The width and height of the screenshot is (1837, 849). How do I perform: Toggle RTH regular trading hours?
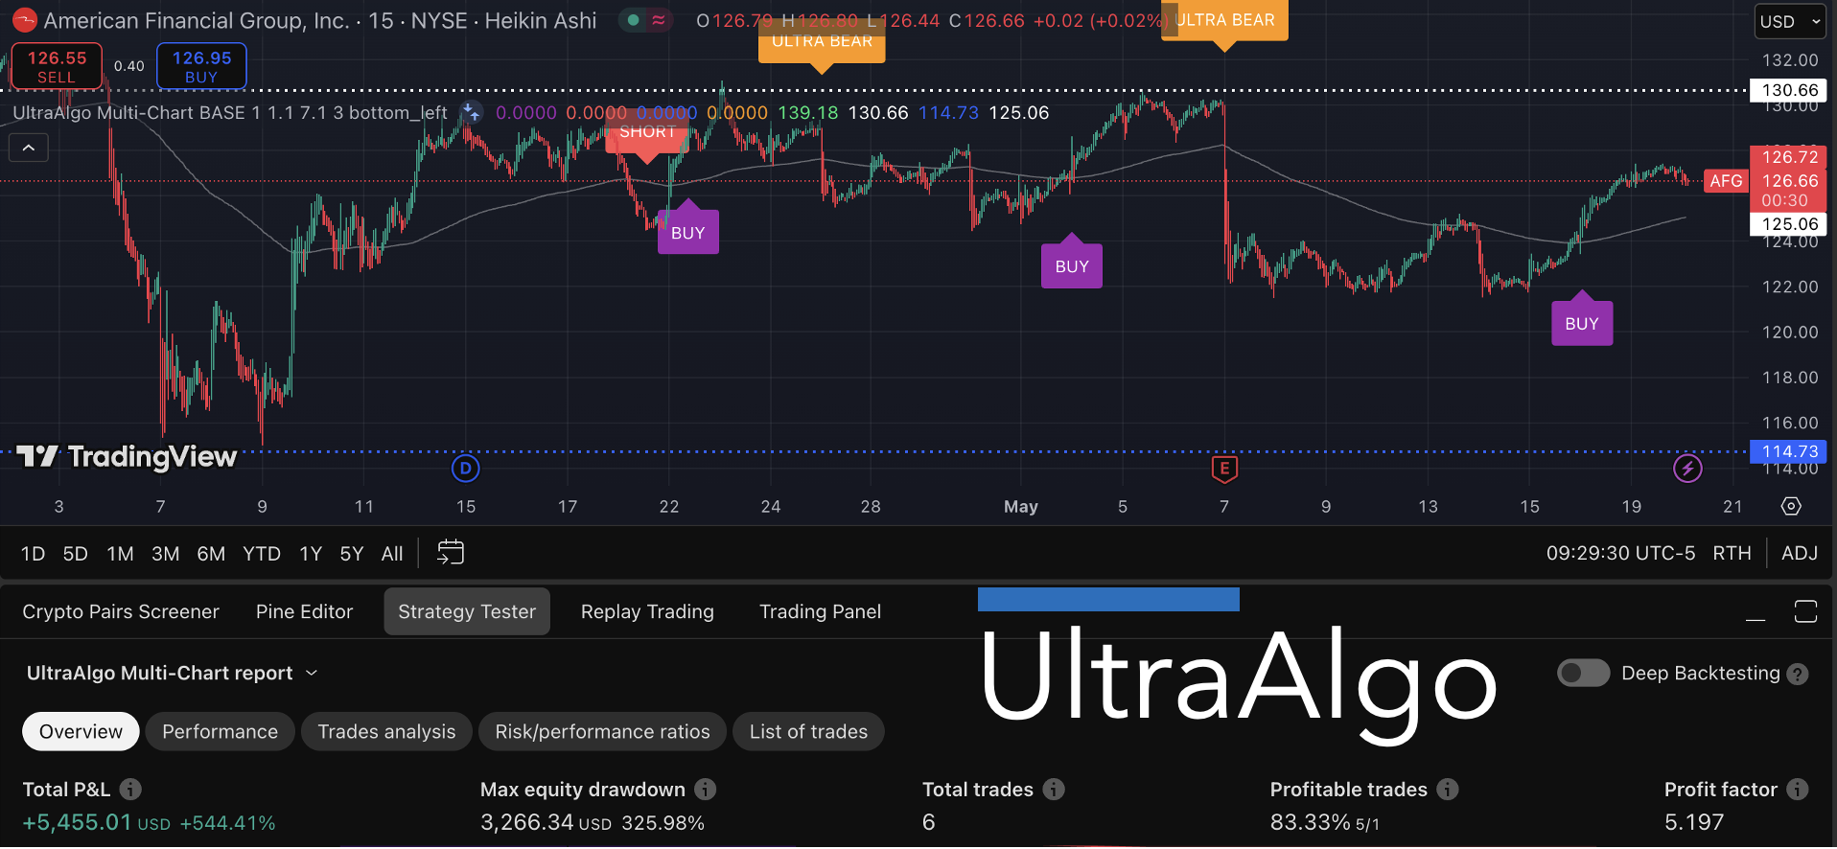click(1732, 553)
